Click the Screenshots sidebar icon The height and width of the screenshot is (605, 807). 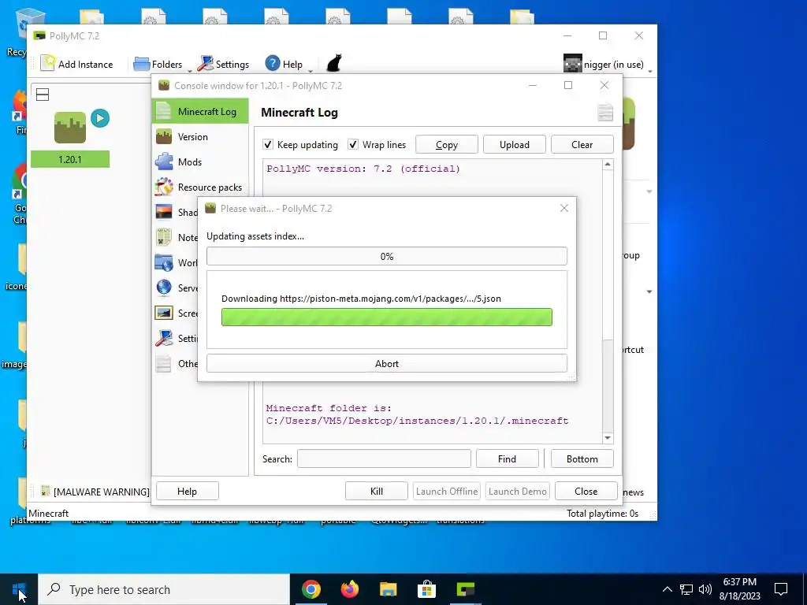click(164, 313)
